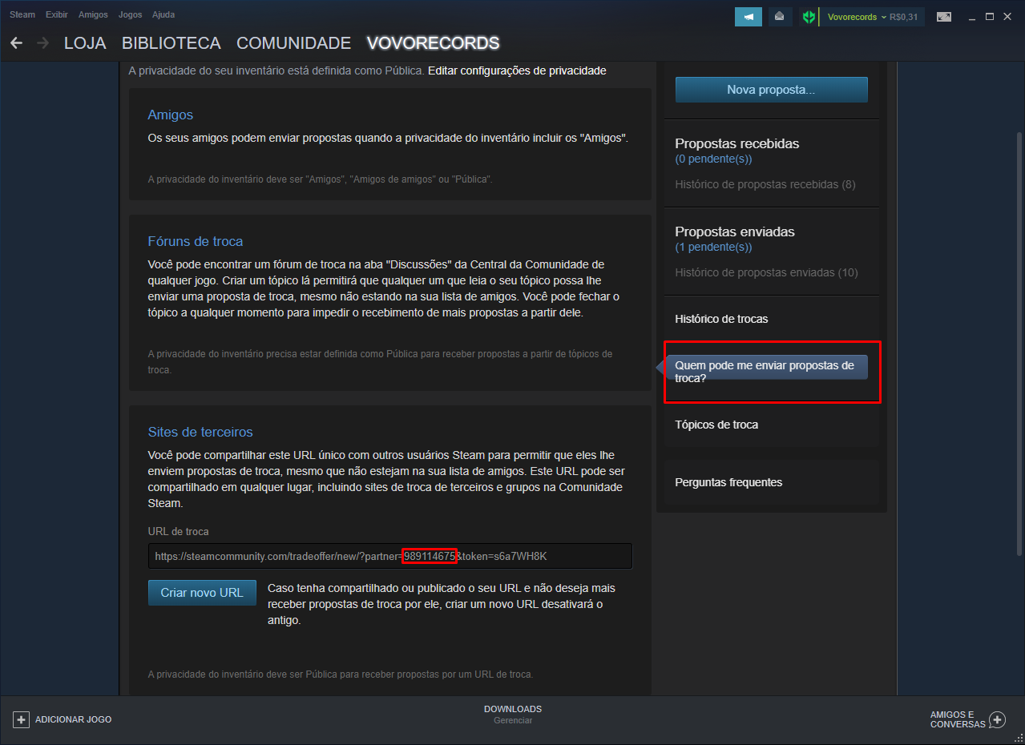The image size is (1025, 745).
Task: Open the Ajuda menu
Action: point(163,14)
